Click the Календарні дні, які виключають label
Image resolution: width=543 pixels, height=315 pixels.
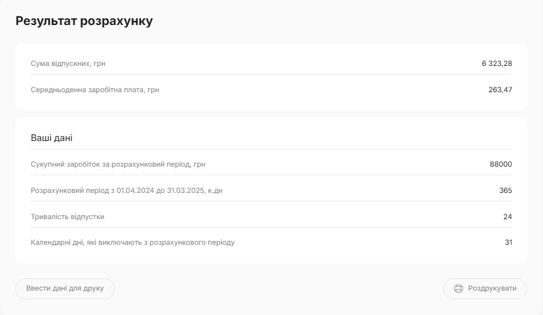(133, 242)
